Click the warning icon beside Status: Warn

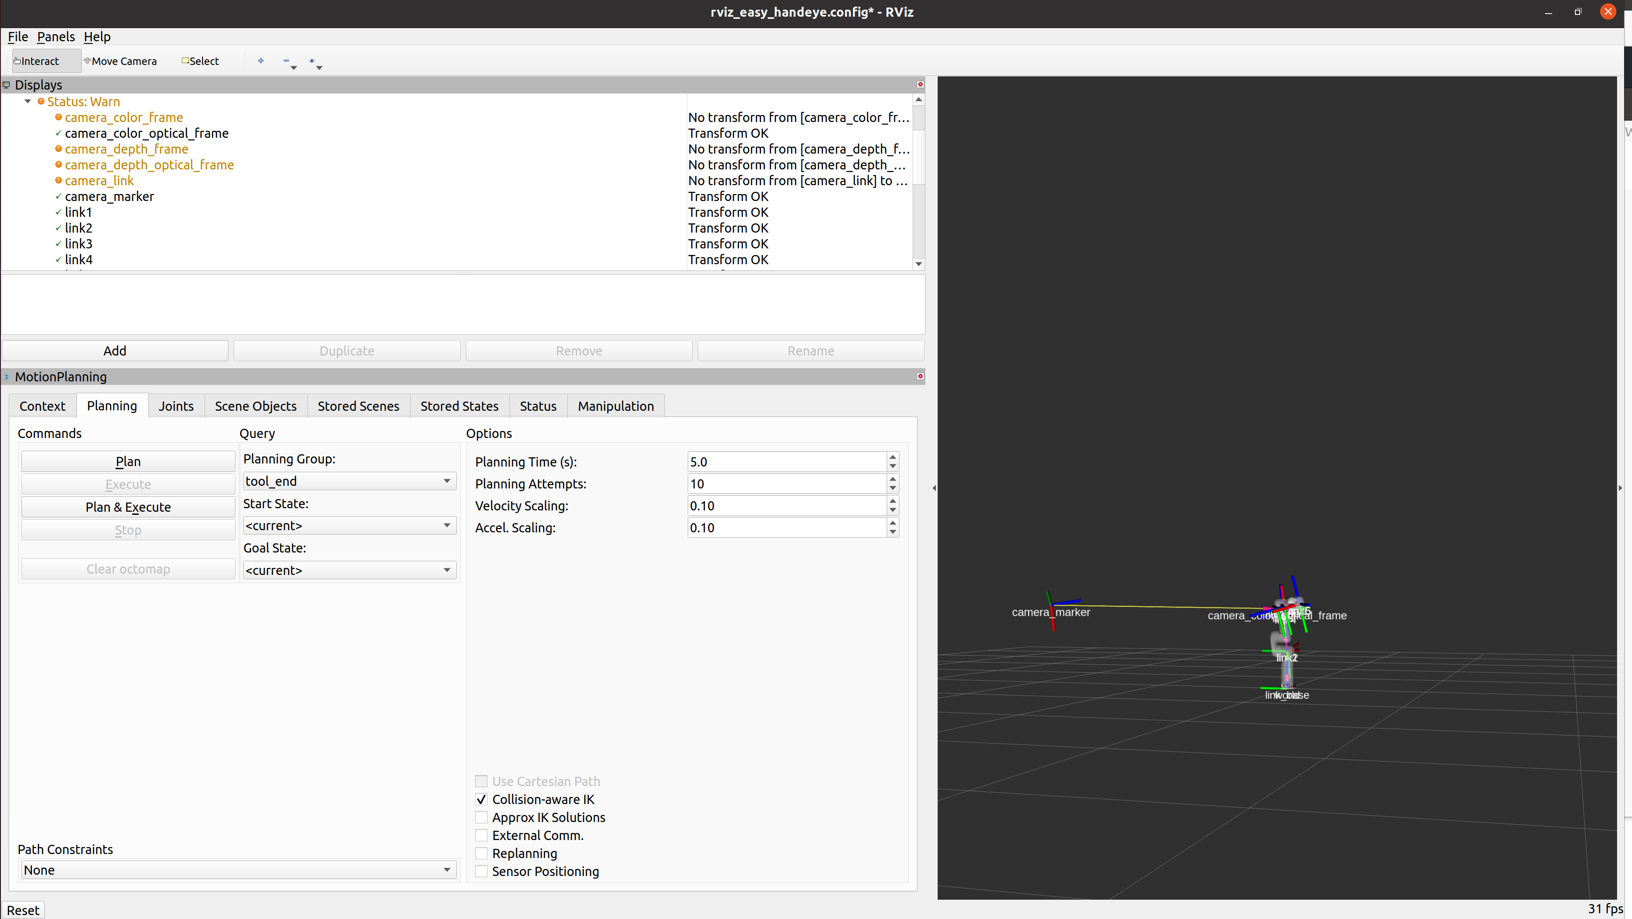click(40, 101)
